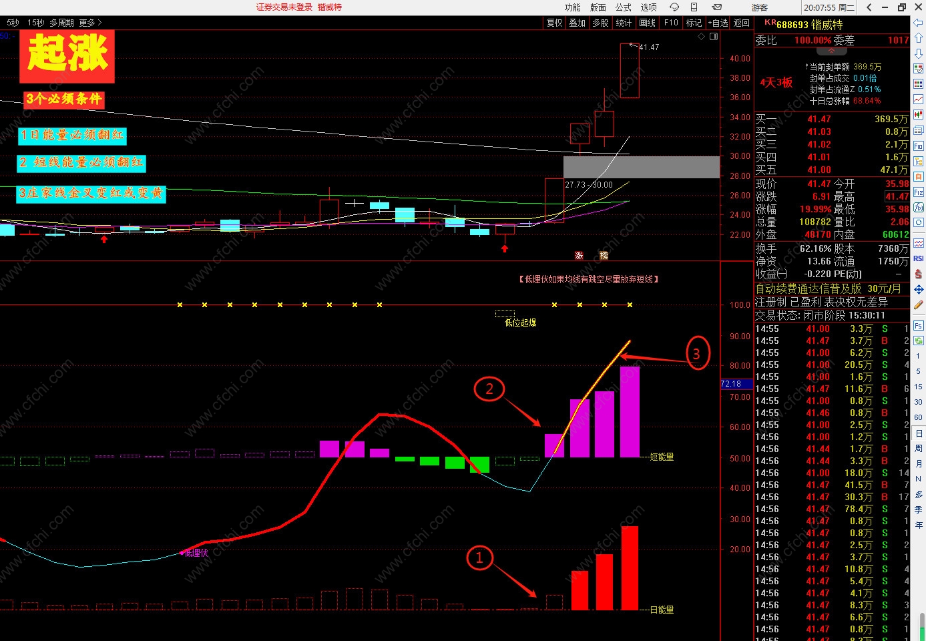Switch to the 15秒 period tab
926x641 pixels.
coord(35,23)
